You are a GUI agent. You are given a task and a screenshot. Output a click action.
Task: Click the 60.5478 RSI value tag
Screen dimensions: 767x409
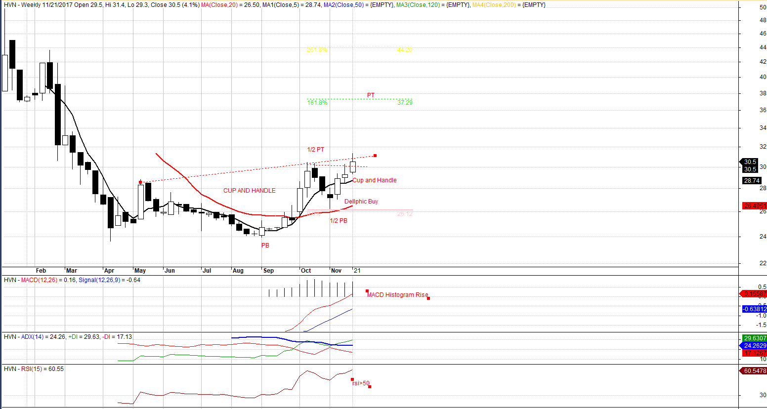(x=754, y=371)
